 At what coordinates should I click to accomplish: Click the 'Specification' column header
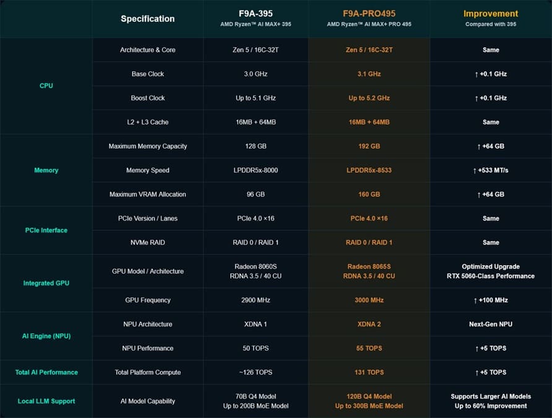[147, 19]
